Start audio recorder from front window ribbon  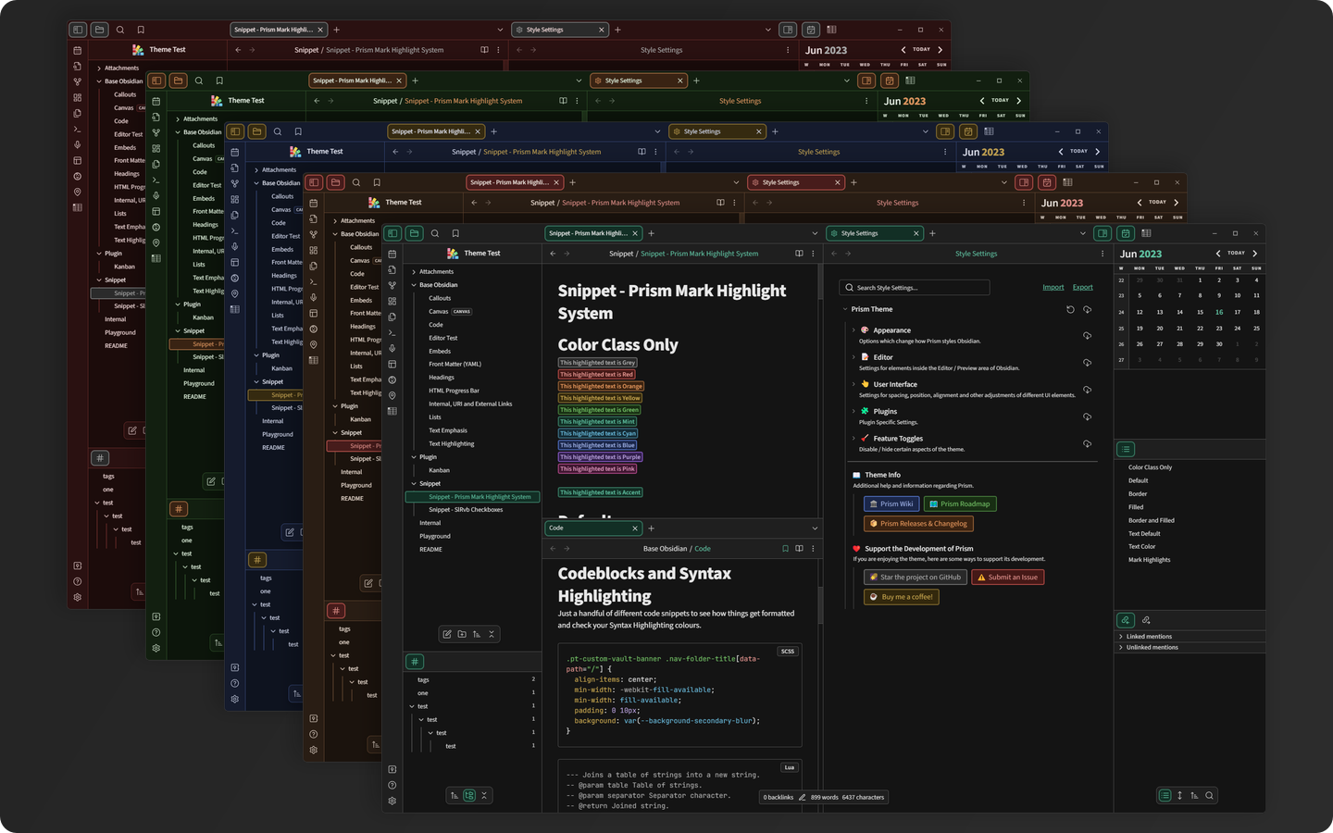pyautogui.click(x=392, y=348)
